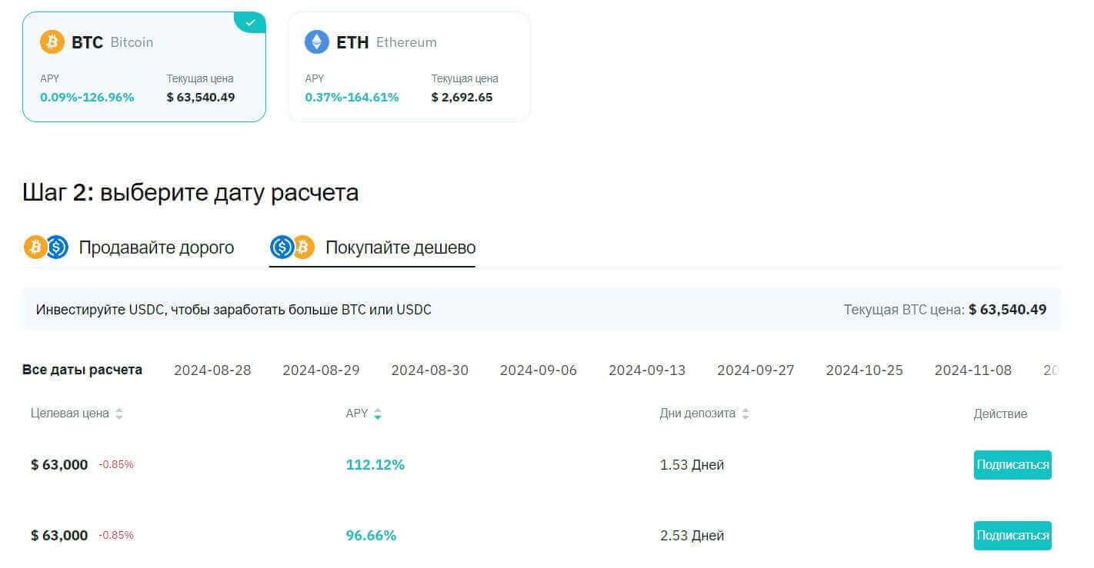Select the BTC Bitcoin asset card
Viewport: 1094px width, 568px height.
click(144, 67)
